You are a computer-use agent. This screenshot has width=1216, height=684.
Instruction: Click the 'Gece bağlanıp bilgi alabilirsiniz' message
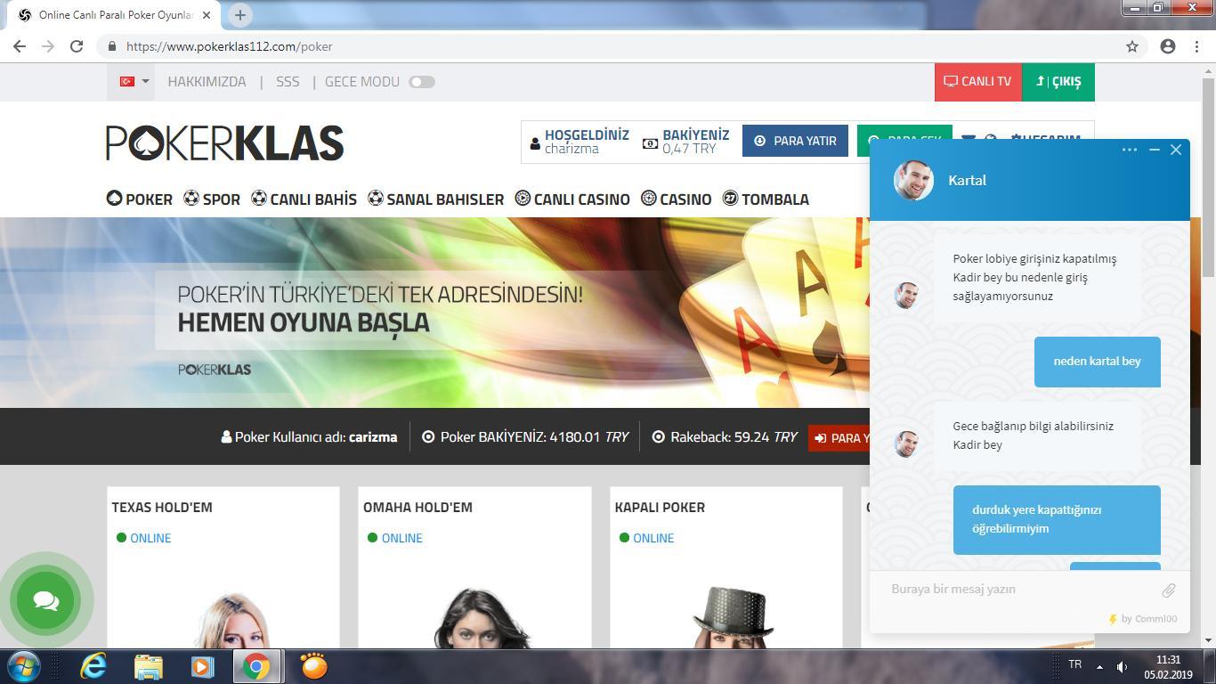pos(1037,436)
